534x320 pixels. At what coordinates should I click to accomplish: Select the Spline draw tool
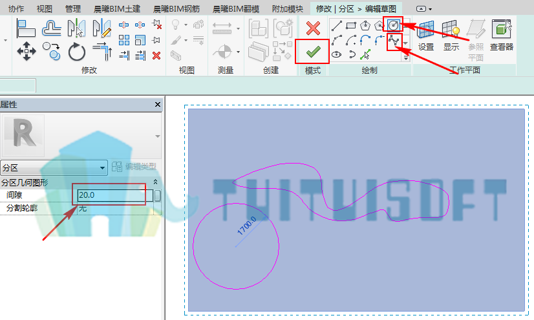(x=394, y=41)
